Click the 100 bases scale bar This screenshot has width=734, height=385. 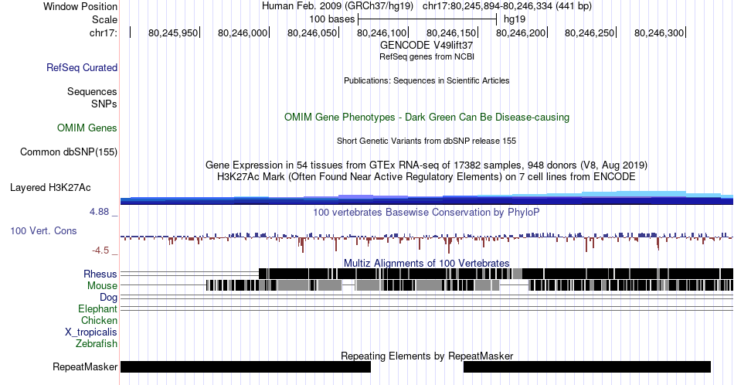point(427,19)
